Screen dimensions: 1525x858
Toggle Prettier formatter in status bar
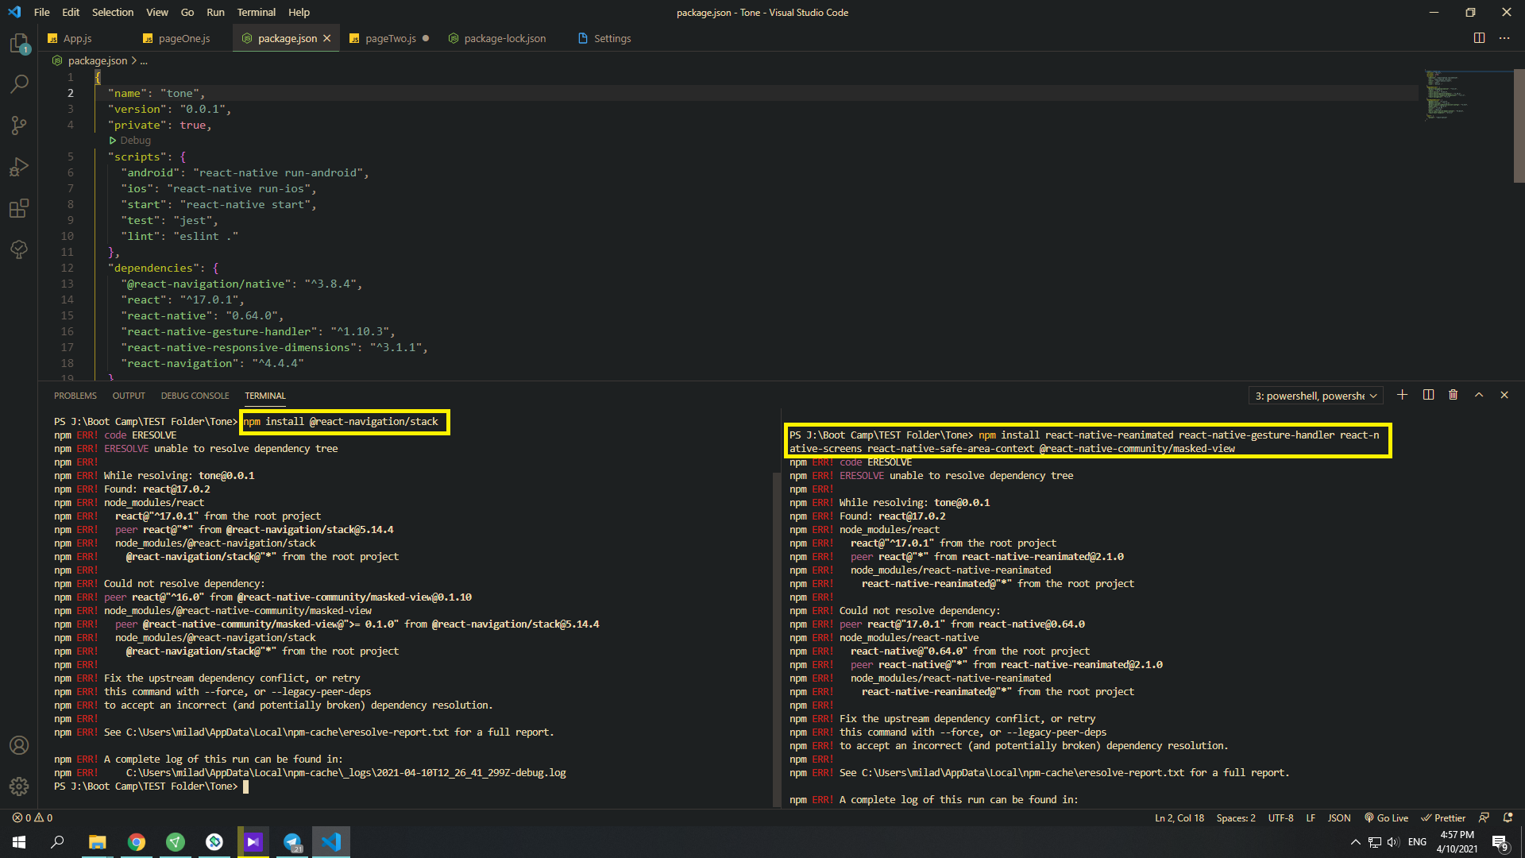pos(1443,817)
